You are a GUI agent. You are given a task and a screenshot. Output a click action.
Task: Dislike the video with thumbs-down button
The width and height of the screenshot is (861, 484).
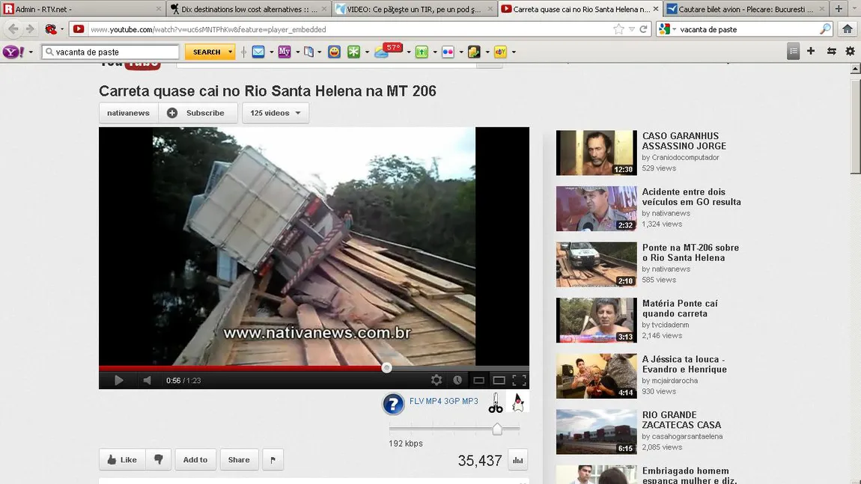tap(159, 460)
